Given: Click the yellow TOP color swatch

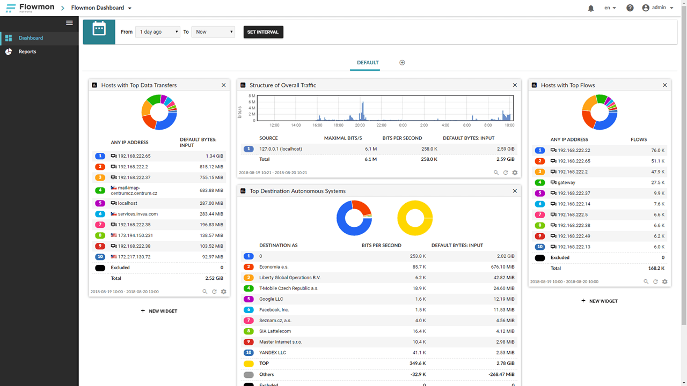Looking at the screenshot, I should click(249, 363).
